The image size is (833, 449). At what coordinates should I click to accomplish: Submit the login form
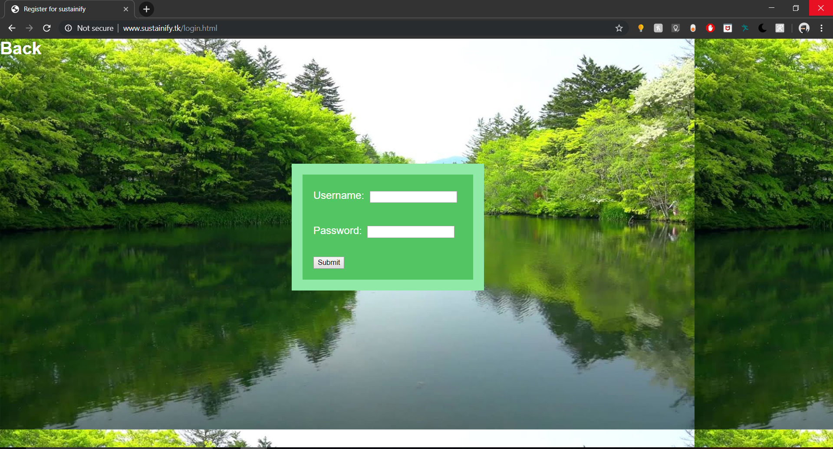pyautogui.click(x=329, y=263)
